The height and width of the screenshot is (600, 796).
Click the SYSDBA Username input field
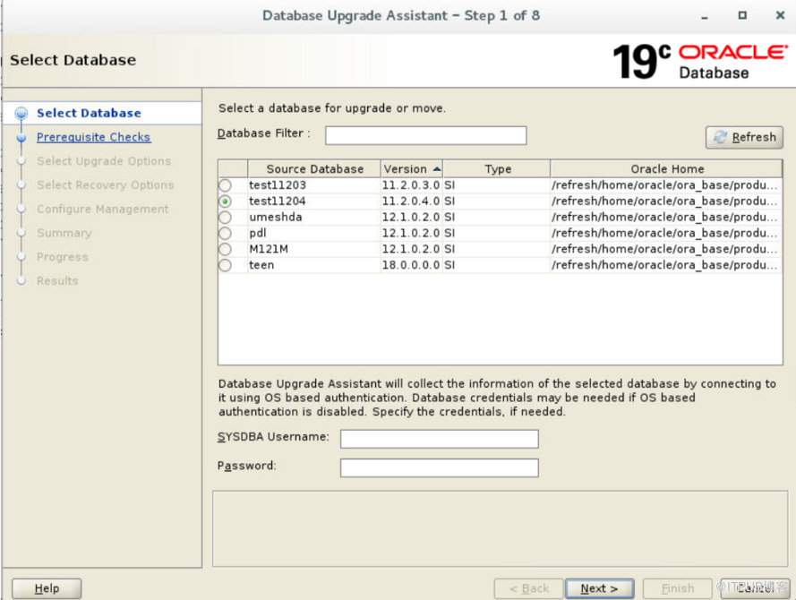point(439,438)
